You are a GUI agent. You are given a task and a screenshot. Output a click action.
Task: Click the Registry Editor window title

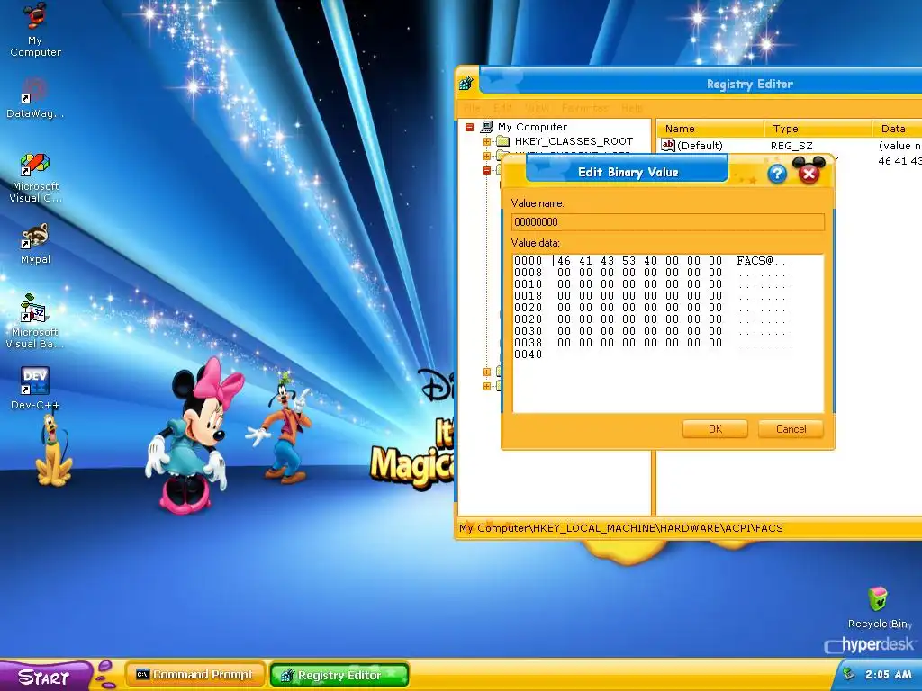[750, 84]
